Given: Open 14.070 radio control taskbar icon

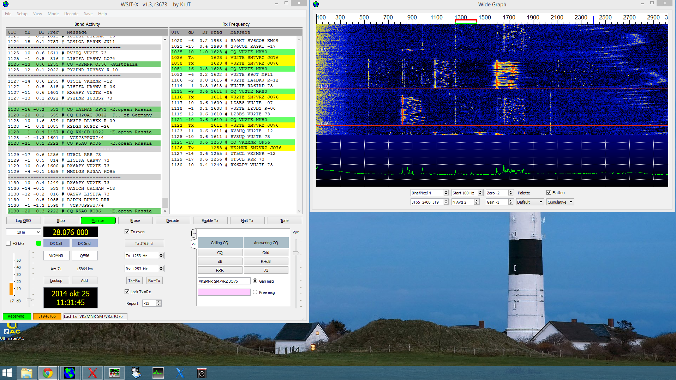Looking at the screenshot, I should [x=114, y=373].
